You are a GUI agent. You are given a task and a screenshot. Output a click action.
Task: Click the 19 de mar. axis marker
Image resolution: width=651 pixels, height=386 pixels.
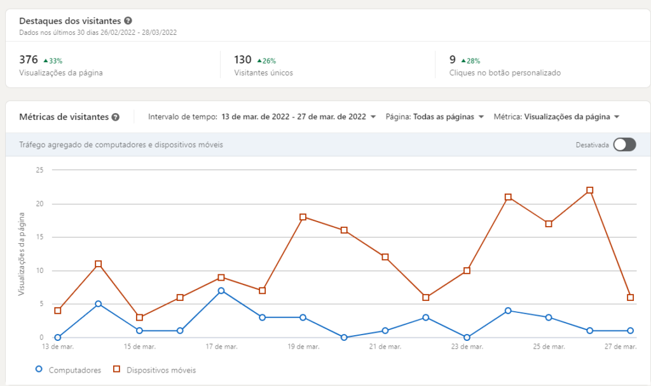[x=303, y=347]
